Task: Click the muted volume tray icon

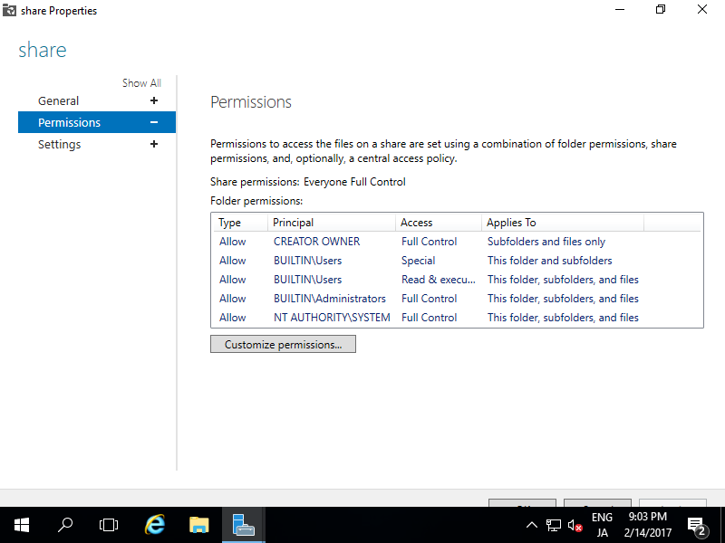Action: pyautogui.click(x=575, y=525)
